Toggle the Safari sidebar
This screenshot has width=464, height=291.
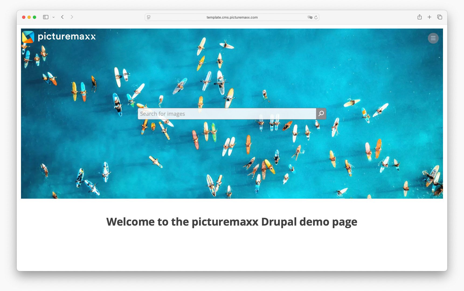(x=45, y=17)
